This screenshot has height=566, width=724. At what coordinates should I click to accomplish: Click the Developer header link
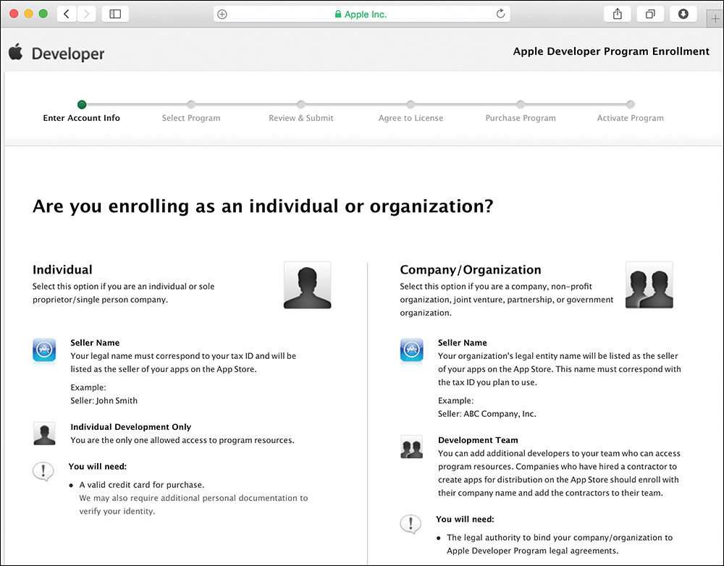68,54
